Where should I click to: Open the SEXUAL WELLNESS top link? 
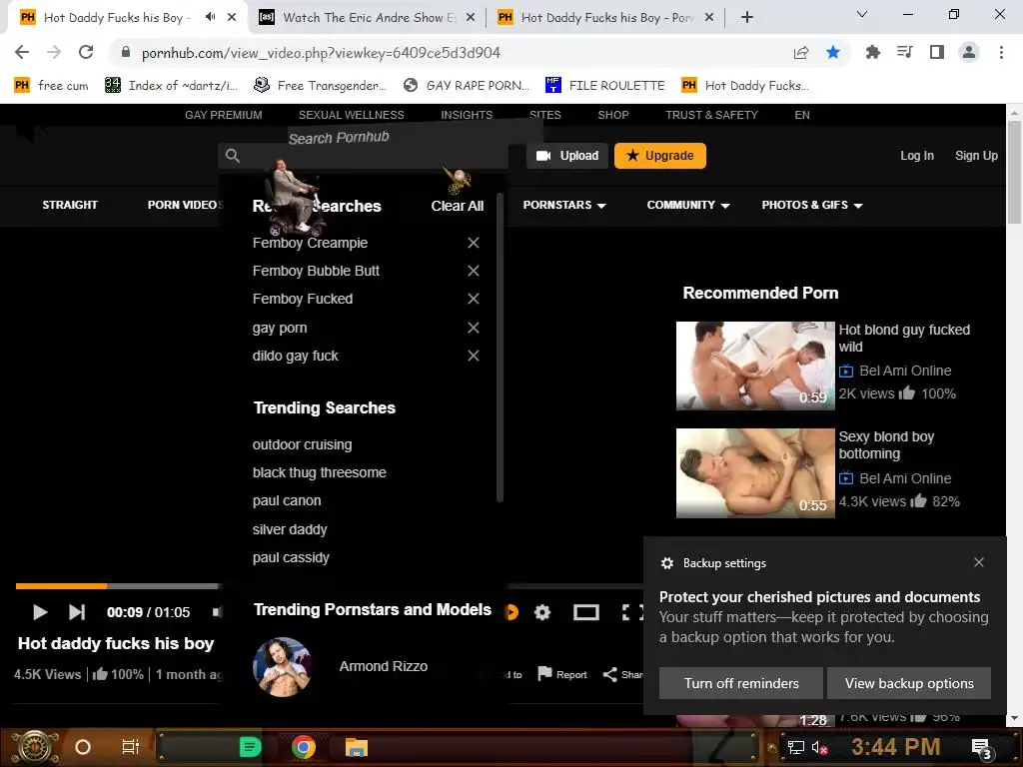[351, 115]
